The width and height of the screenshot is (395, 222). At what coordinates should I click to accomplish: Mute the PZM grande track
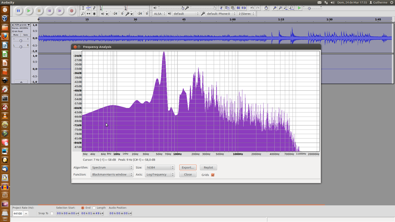(x=16, y=35)
